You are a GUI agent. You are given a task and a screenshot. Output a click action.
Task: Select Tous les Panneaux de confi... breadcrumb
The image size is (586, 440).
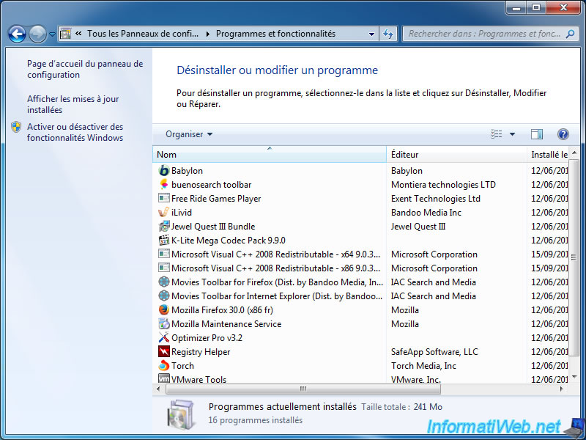(143, 34)
